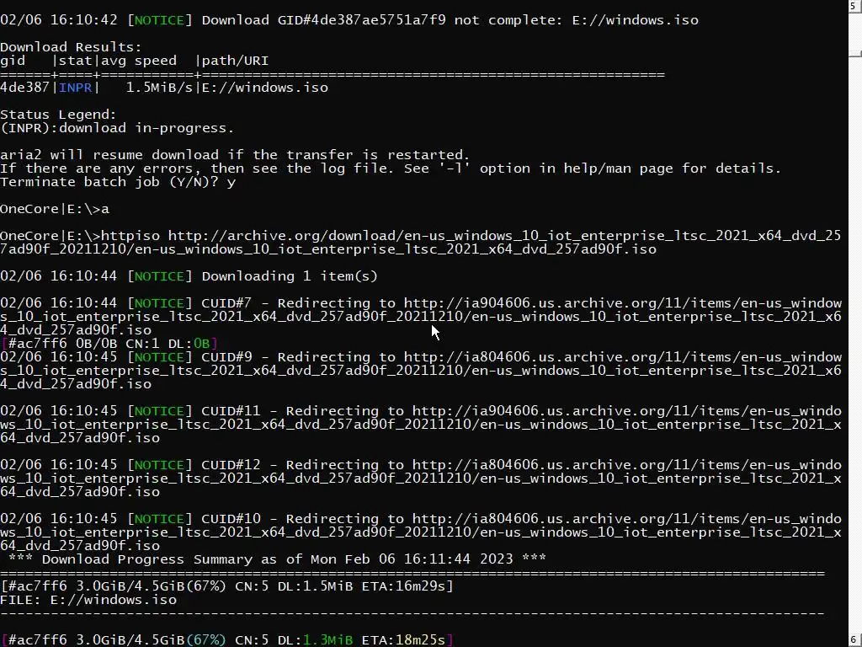Click 'E://windows.iso' in the results table row
This screenshot has width=862, height=647.
[265, 88]
